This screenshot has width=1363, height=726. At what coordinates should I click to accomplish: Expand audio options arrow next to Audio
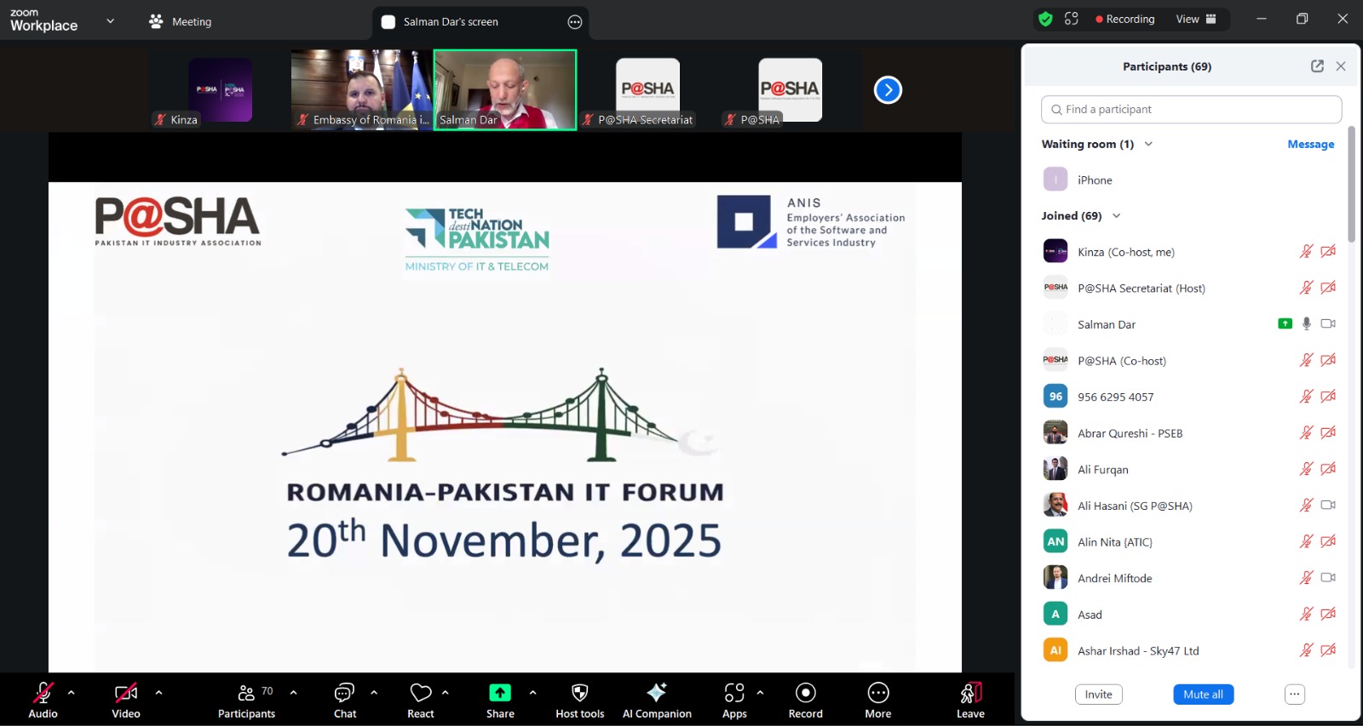tap(72, 693)
